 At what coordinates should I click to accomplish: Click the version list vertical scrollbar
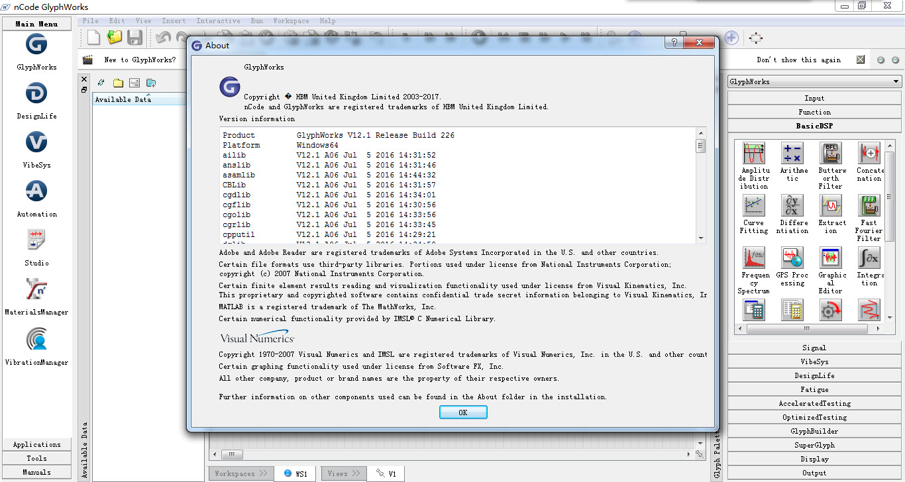click(701, 185)
